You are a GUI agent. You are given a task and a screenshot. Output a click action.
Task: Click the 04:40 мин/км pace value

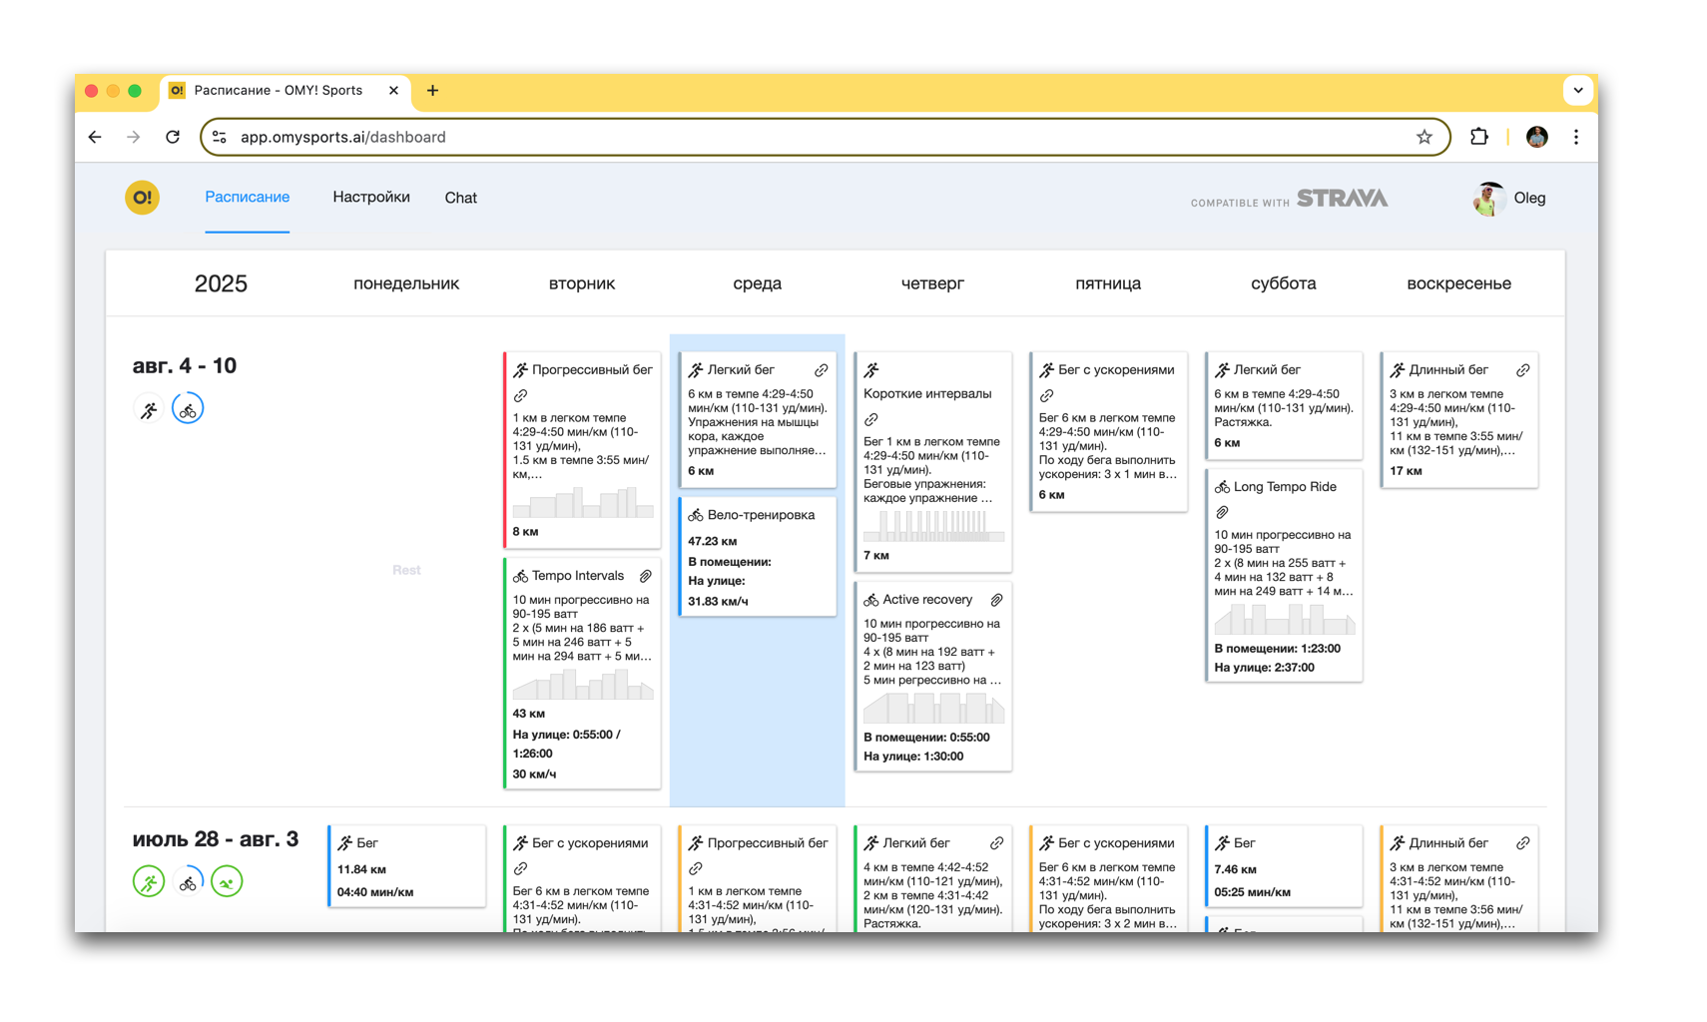click(x=375, y=892)
